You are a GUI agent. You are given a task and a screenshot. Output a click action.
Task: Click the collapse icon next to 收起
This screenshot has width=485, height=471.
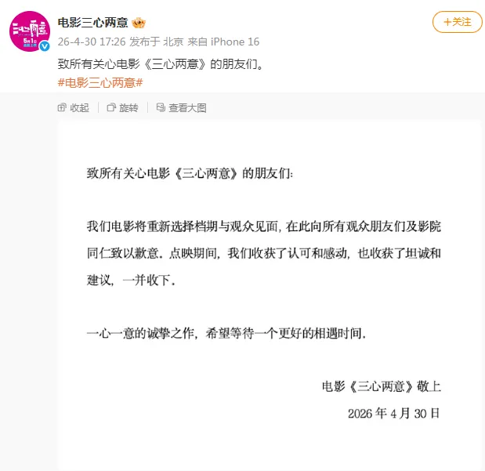62,107
